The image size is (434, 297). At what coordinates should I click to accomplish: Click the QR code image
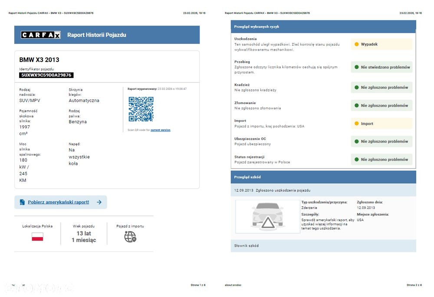point(141,109)
